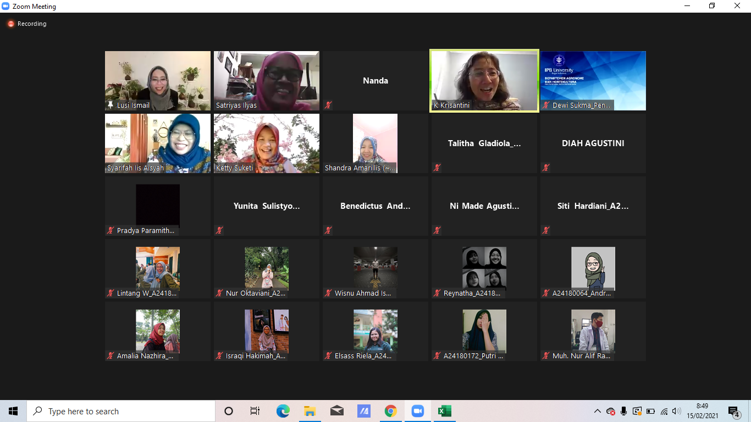Open File Explorer from the taskbar
Image resolution: width=751 pixels, height=422 pixels.
click(x=310, y=411)
